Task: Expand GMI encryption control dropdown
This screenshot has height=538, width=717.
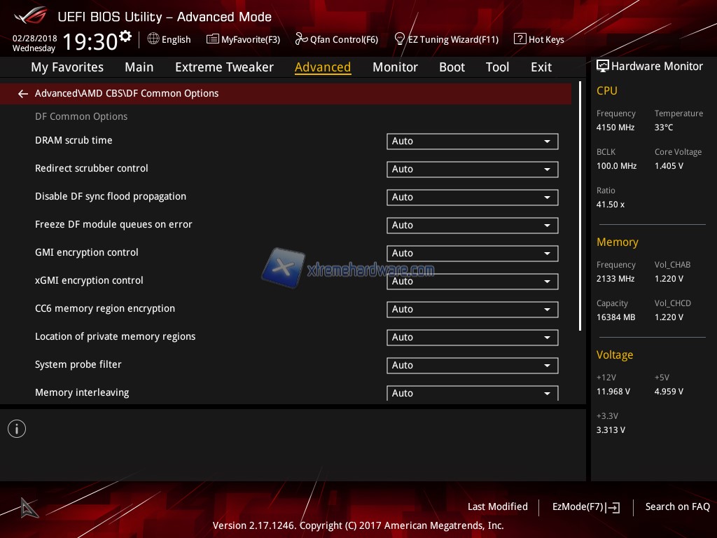Action: (x=472, y=254)
